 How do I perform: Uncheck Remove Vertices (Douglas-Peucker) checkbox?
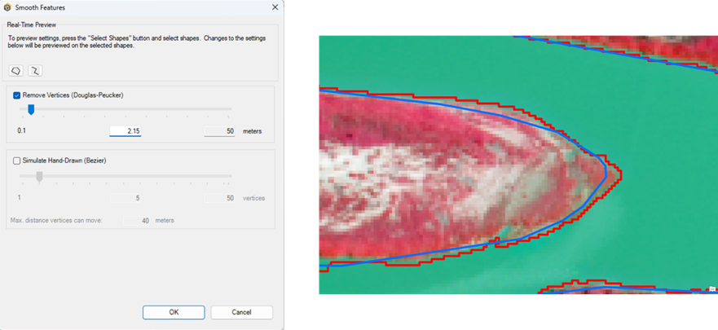coord(17,95)
